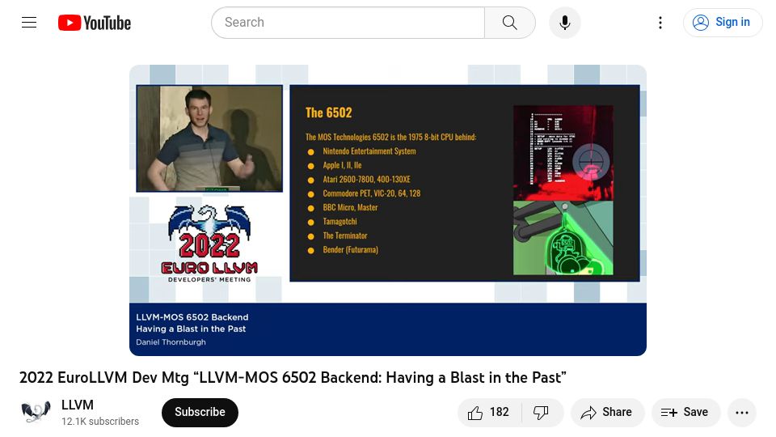Open the three-dot settings menu in header
This screenshot has height=437, width=776.
tap(660, 23)
